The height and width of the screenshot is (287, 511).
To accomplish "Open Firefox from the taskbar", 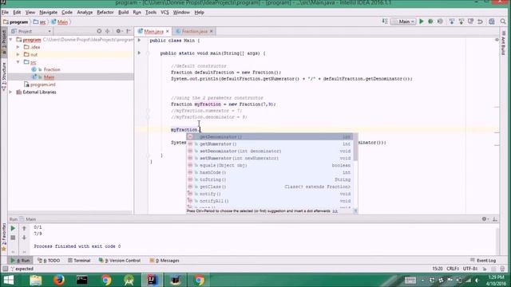I will coord(58,280).
